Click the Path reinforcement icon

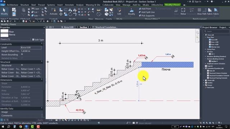tap(204, 10)
